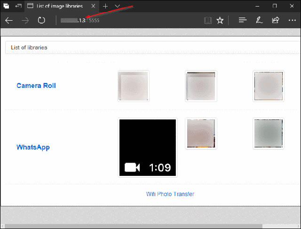Click the browser Back arrow
The height and width of the screenshot is (229, 301).
pyautogui.click(x=9, y=21)
